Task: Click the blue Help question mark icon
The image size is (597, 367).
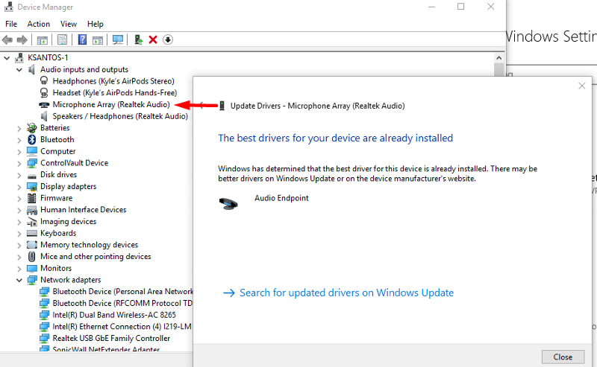Action: tap(82, 39)
